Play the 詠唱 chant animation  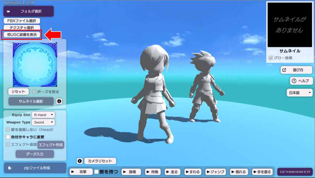(x=131, y=172)
